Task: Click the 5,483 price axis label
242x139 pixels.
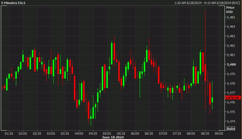Action: tap(231, 36)
